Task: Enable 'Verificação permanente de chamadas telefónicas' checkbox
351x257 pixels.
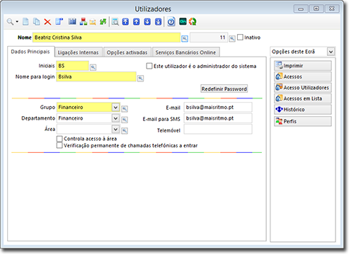Action: click(59, 145)
